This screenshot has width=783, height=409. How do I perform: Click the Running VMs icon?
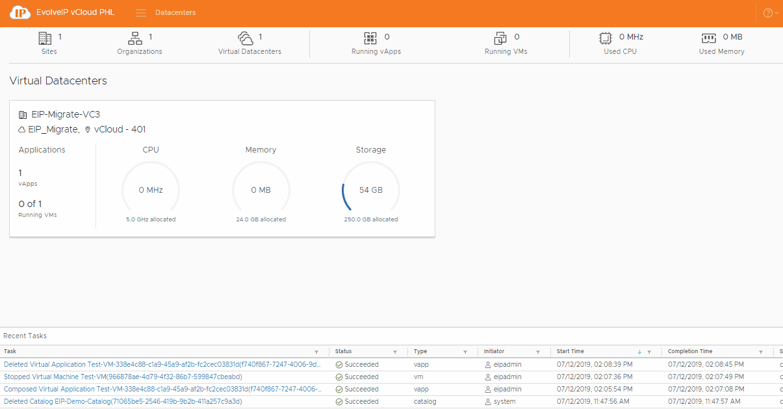click(x=500, y=38)
